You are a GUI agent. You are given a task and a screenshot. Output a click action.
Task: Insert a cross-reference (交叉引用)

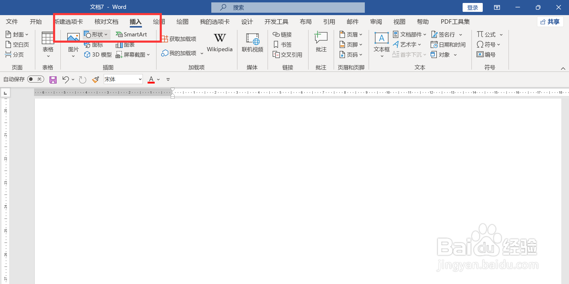(x=287, y=55)
